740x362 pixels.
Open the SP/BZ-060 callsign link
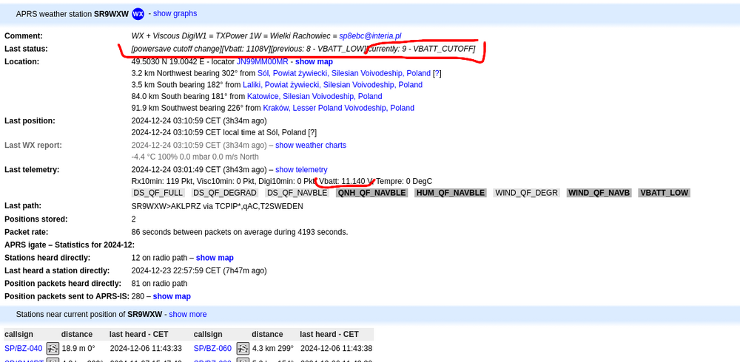point(212,349)
